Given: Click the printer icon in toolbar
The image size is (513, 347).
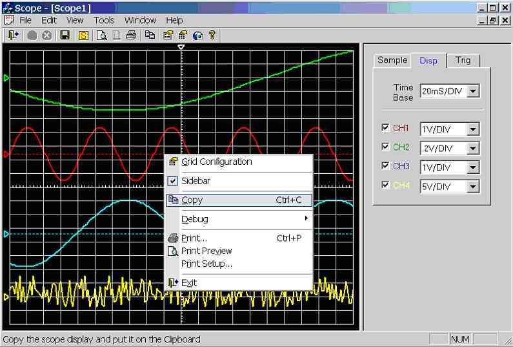Looking at the screenshot, I should (131, 35).
